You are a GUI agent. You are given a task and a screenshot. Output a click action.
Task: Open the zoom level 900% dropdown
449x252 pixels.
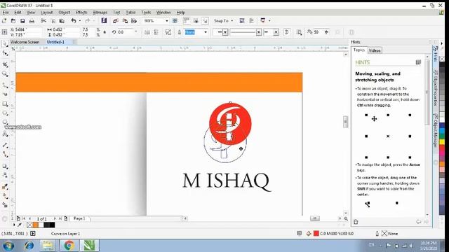(x=167, y=21)
